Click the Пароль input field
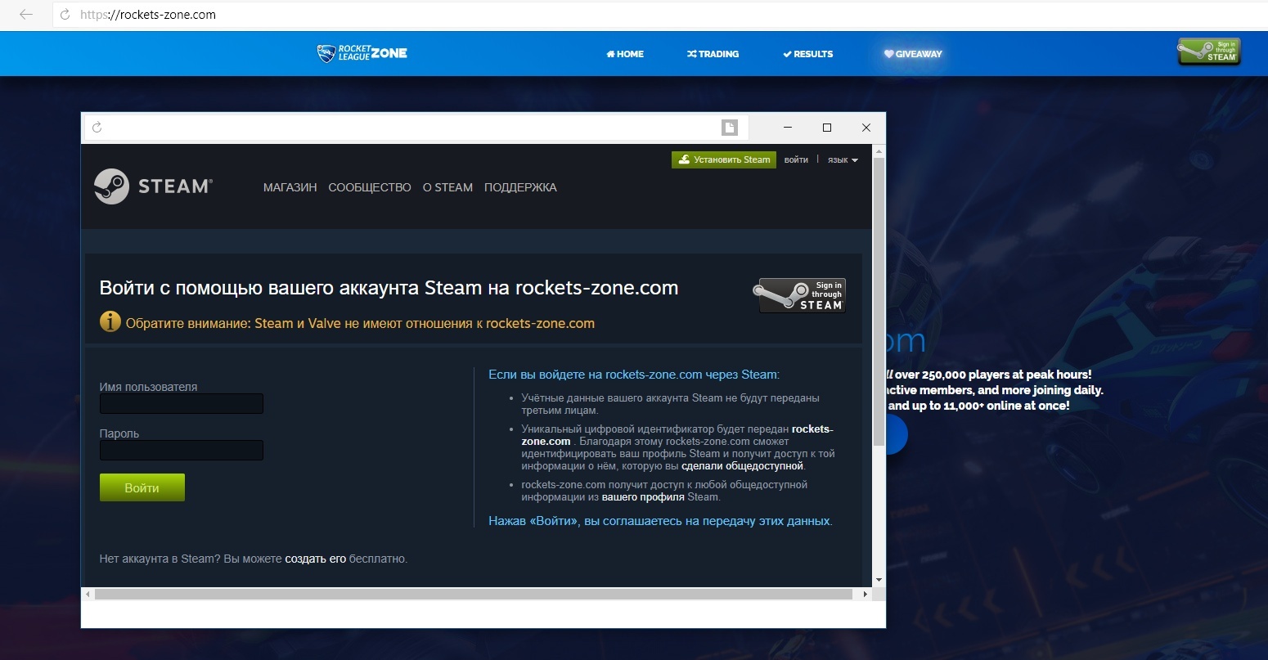The height and width of the screenshot is (660, 1268). click(182, 451)
